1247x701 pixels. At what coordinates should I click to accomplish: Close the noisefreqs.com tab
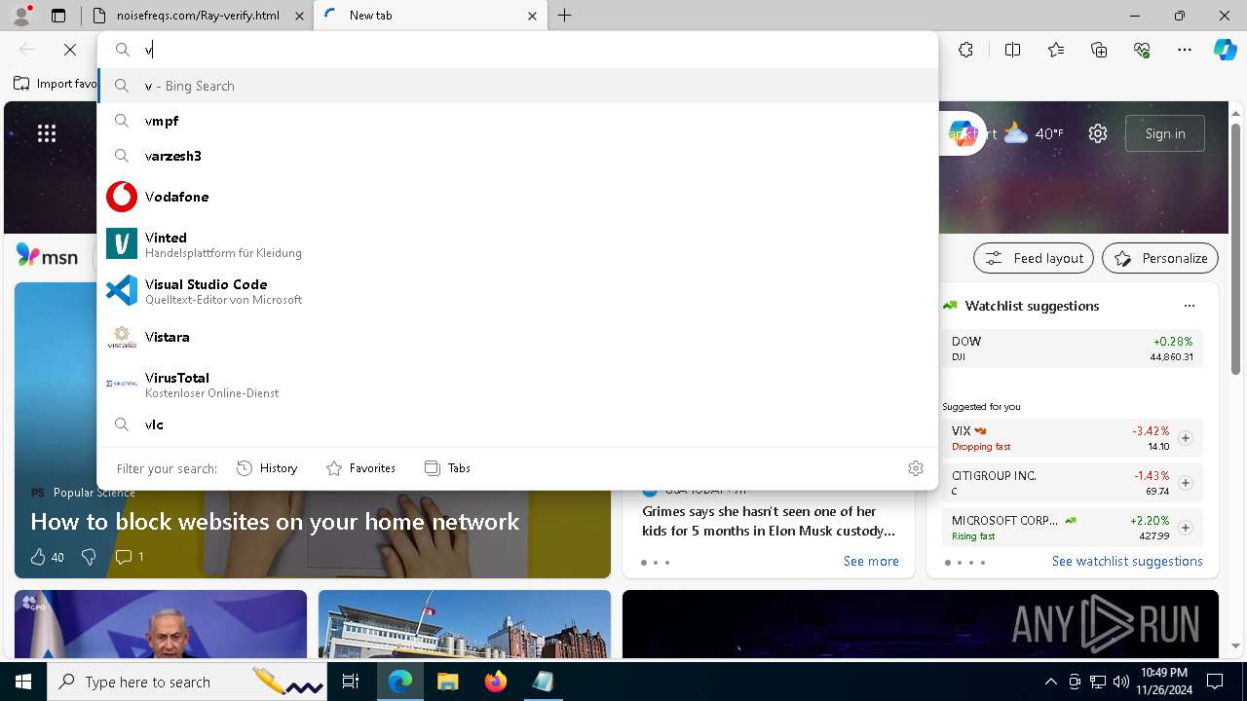(x=298, y=16)
